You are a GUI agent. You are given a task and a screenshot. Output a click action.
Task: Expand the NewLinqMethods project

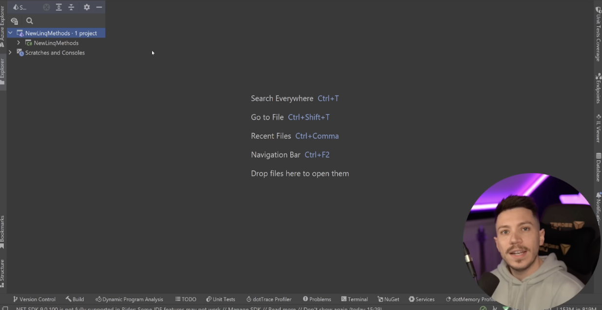[x=18, y=43]
